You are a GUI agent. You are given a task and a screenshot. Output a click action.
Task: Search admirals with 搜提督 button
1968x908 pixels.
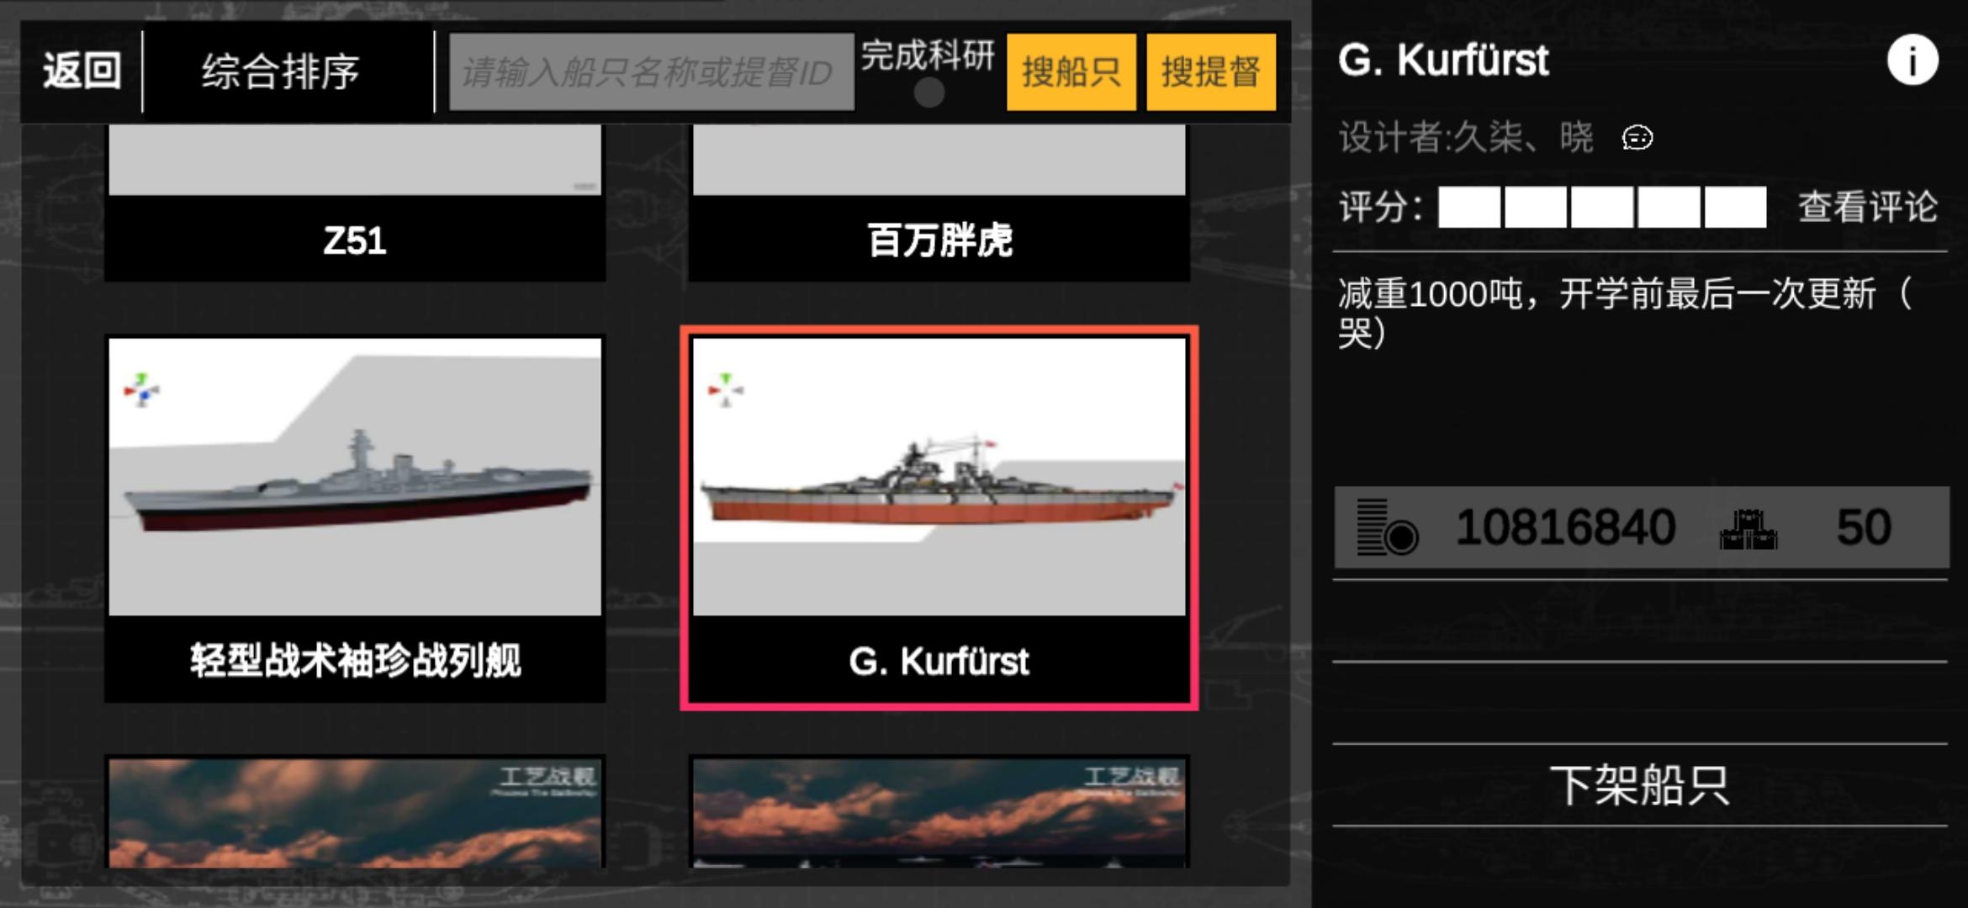[x=1211, y=72]
